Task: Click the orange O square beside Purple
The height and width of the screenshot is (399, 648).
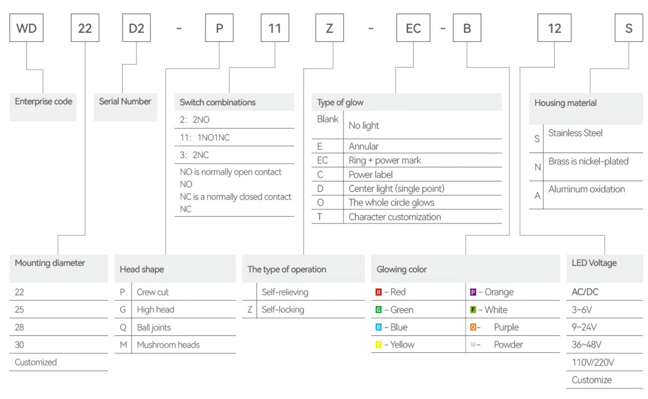Action: (473, 327)
